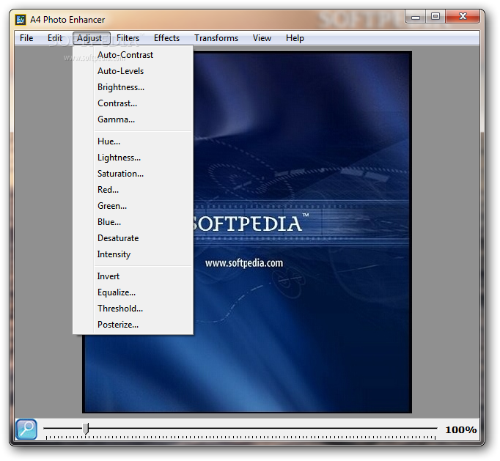Open the View menu

(x=262, y=38)
